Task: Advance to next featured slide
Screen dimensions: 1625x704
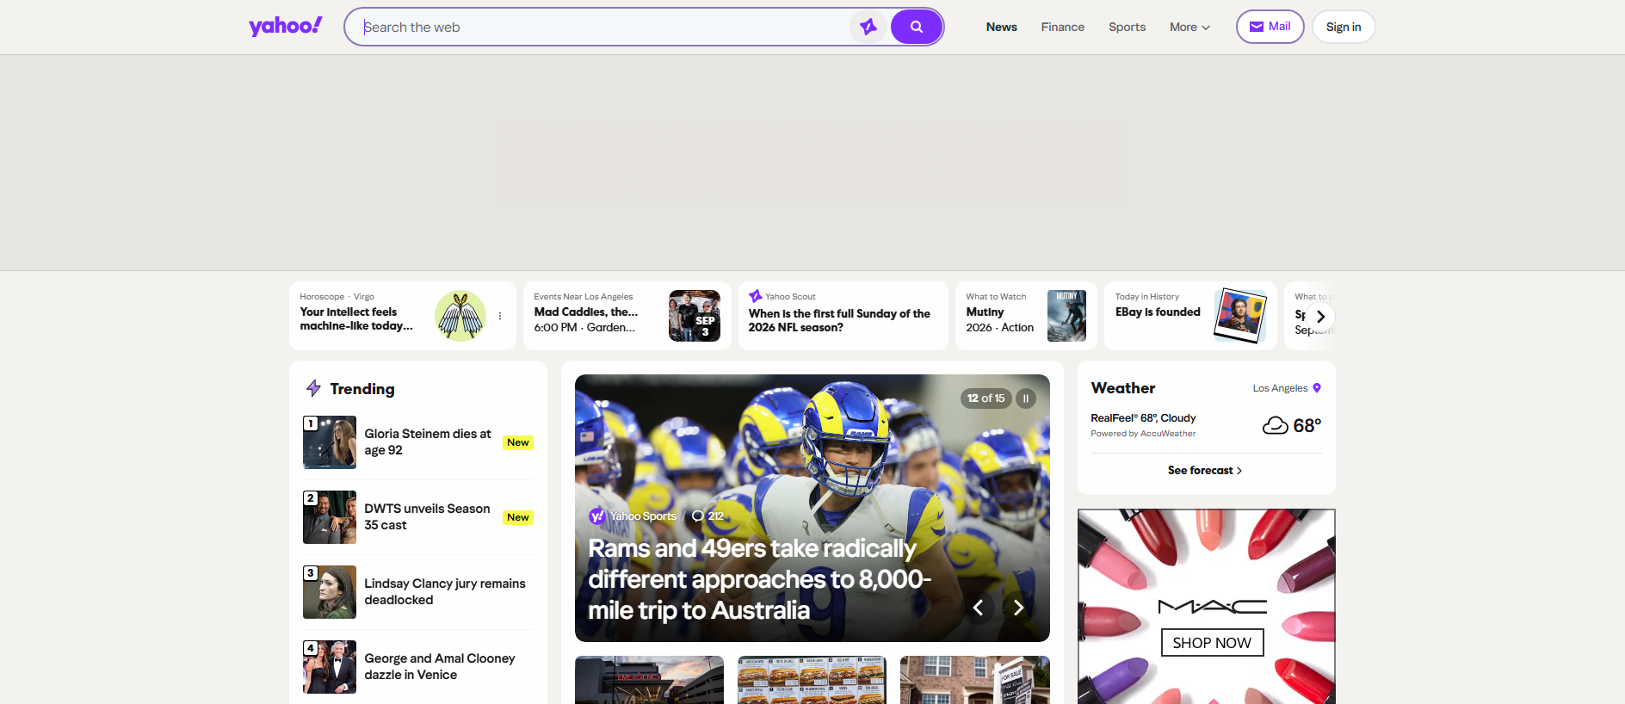Action: 1018,608
